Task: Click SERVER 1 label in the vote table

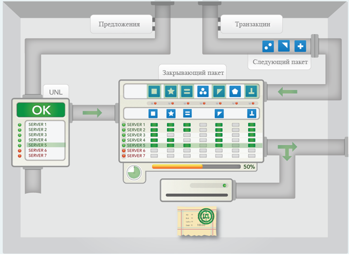Action: click(x=136, y=124)
